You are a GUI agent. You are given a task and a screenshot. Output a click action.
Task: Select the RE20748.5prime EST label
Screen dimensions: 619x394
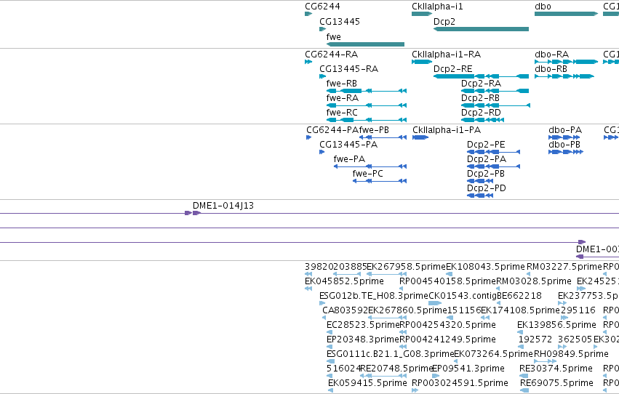(x=397, y=369)
